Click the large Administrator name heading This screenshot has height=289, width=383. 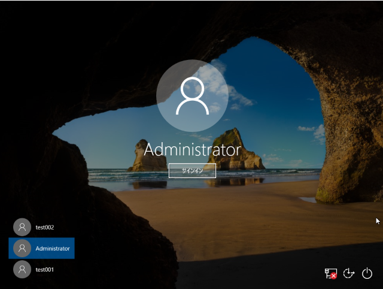pyautogui.click(x=193, y=150)
